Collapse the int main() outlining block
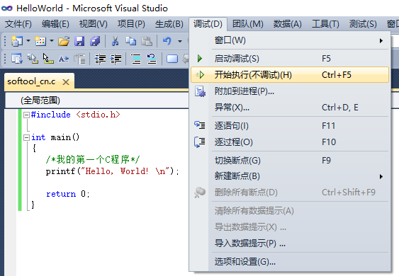This screenshot has height=276, width=399. click(26, 138)
